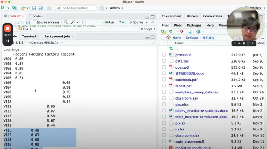Enable the Source on Save checkbox
The width and height of the screenshot is (267, 149).
[x=34, y=22]
